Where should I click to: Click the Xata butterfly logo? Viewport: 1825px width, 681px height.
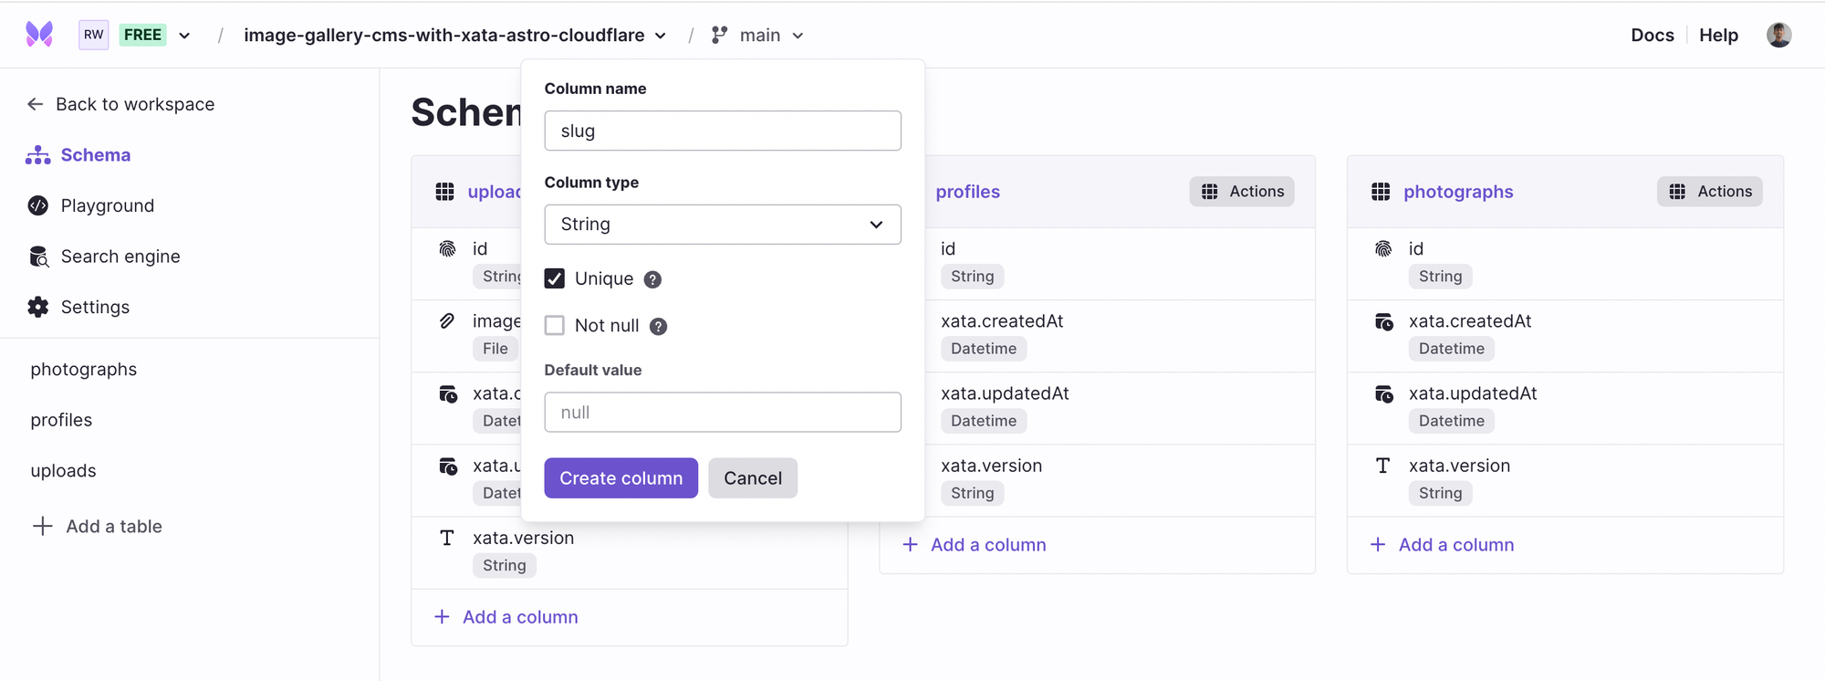point(39,35)
